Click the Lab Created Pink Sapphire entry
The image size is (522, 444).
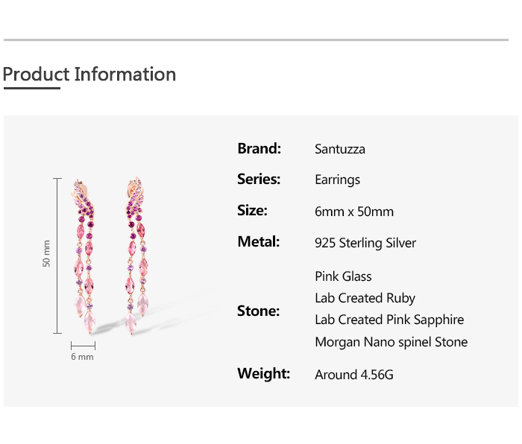coord(389,320)
